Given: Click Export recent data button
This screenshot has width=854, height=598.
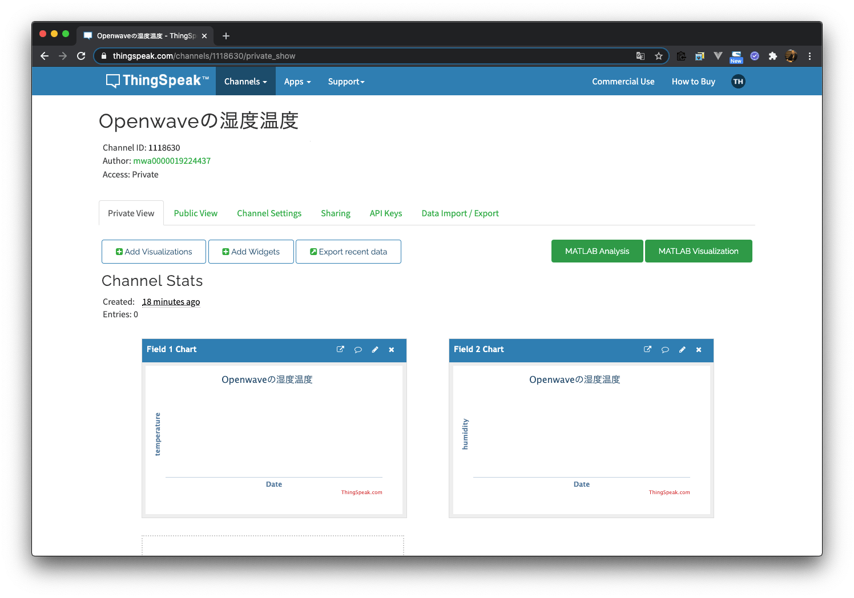Looking at the screenshot, I should 348,252.
